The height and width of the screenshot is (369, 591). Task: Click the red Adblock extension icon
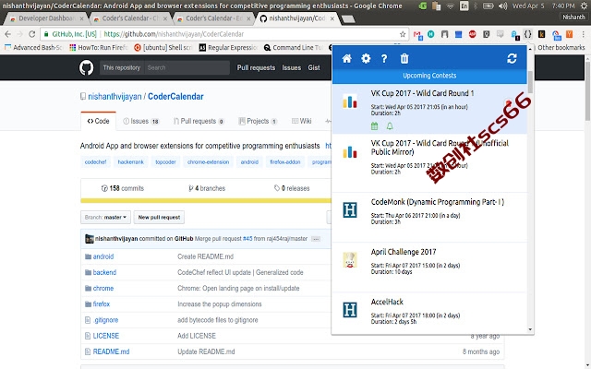(x=472, y=34)
